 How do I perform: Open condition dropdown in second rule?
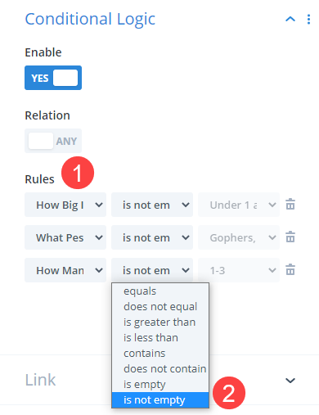[152, 237]
